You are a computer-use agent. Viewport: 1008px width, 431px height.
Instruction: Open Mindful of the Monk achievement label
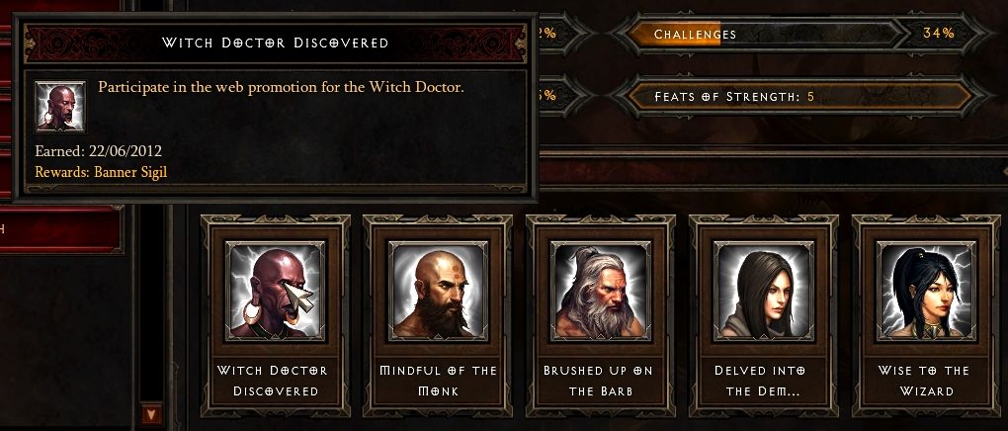coord(438,381)
